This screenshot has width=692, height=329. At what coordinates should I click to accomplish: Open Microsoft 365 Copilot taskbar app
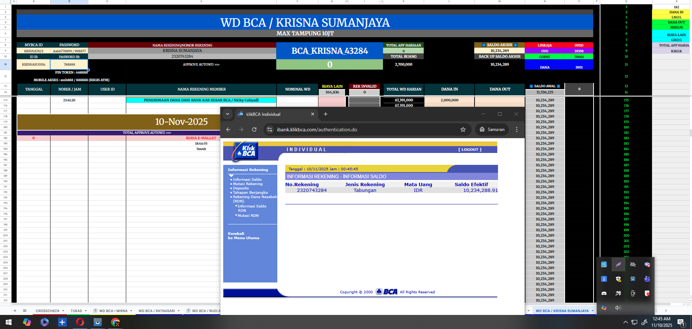click(x=45, y=322)
